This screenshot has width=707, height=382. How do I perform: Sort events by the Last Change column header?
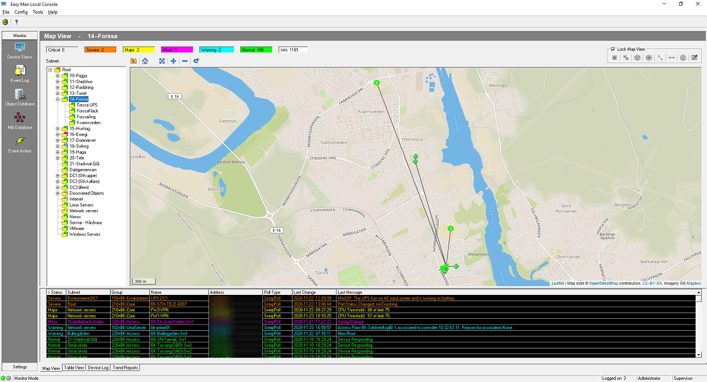(x=314, y=292)
